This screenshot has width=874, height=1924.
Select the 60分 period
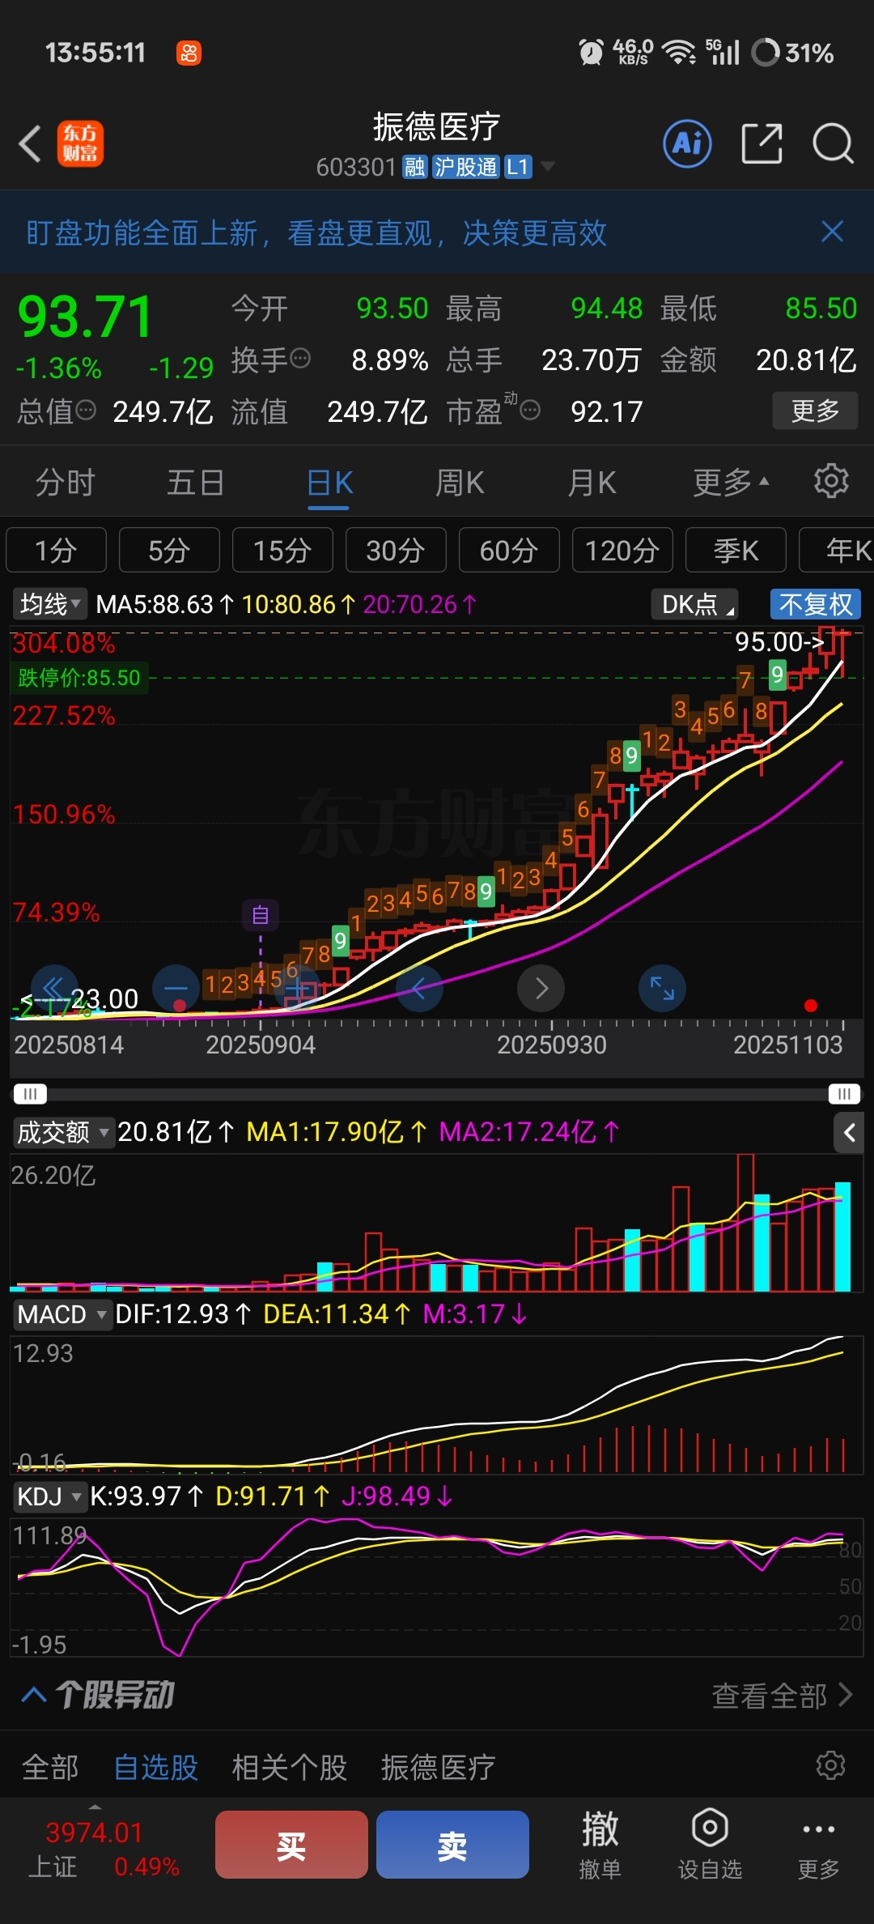pyautogui.click(x=509, y=551)
